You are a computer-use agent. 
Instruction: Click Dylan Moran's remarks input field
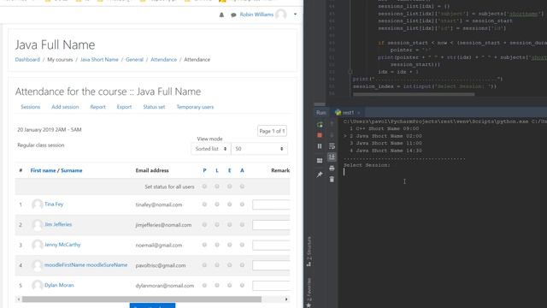pos(271,286)
